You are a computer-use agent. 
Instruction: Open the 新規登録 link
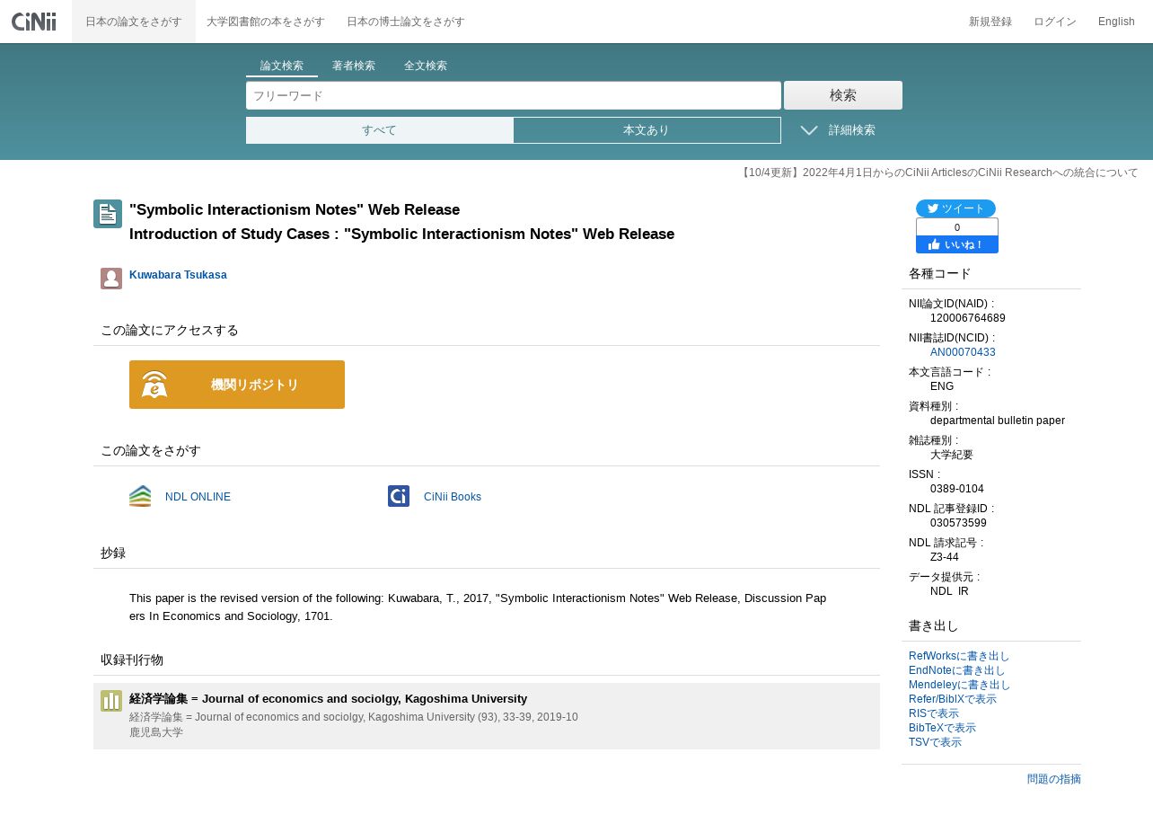point(990,22)
